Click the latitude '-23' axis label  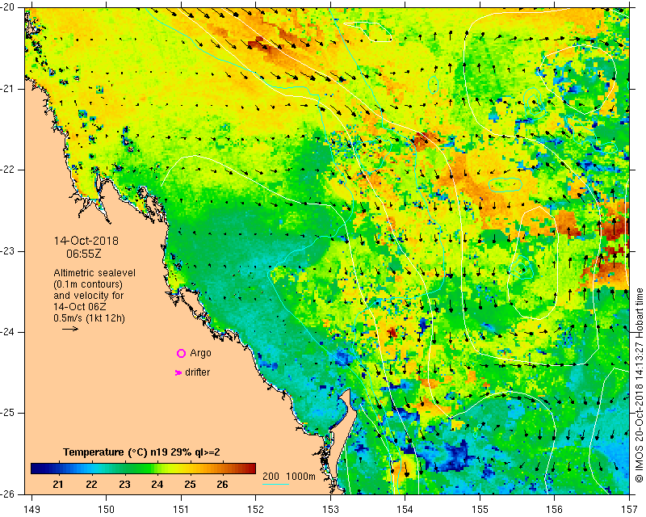click(7, 251)
